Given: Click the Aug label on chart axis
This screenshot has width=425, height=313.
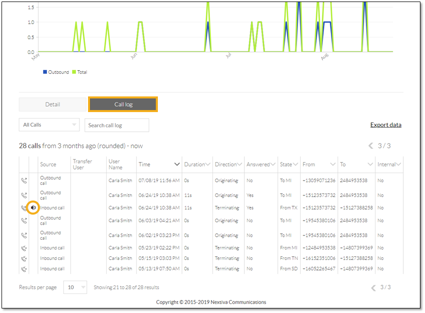Looking at the screenshot, I should tap(325, 57).
